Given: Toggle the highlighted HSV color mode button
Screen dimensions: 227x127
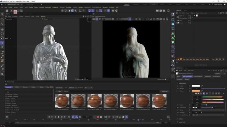Looking at the screenshot, I should 204,93.
